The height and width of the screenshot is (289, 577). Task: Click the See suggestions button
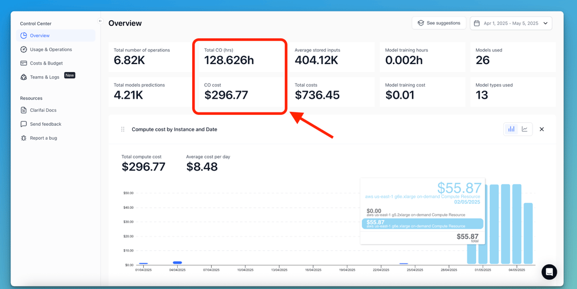(x=439, y=23)
